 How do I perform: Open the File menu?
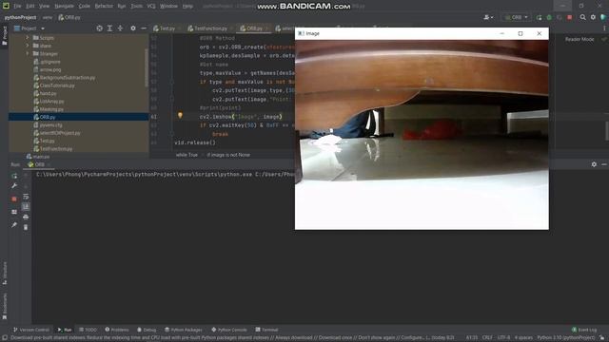pyautogui.click(x=17, y=7)
